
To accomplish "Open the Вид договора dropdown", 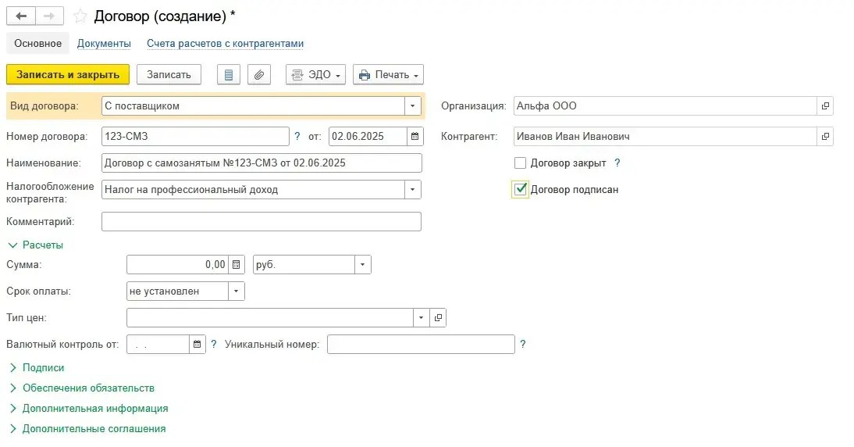I will [413, 106].
